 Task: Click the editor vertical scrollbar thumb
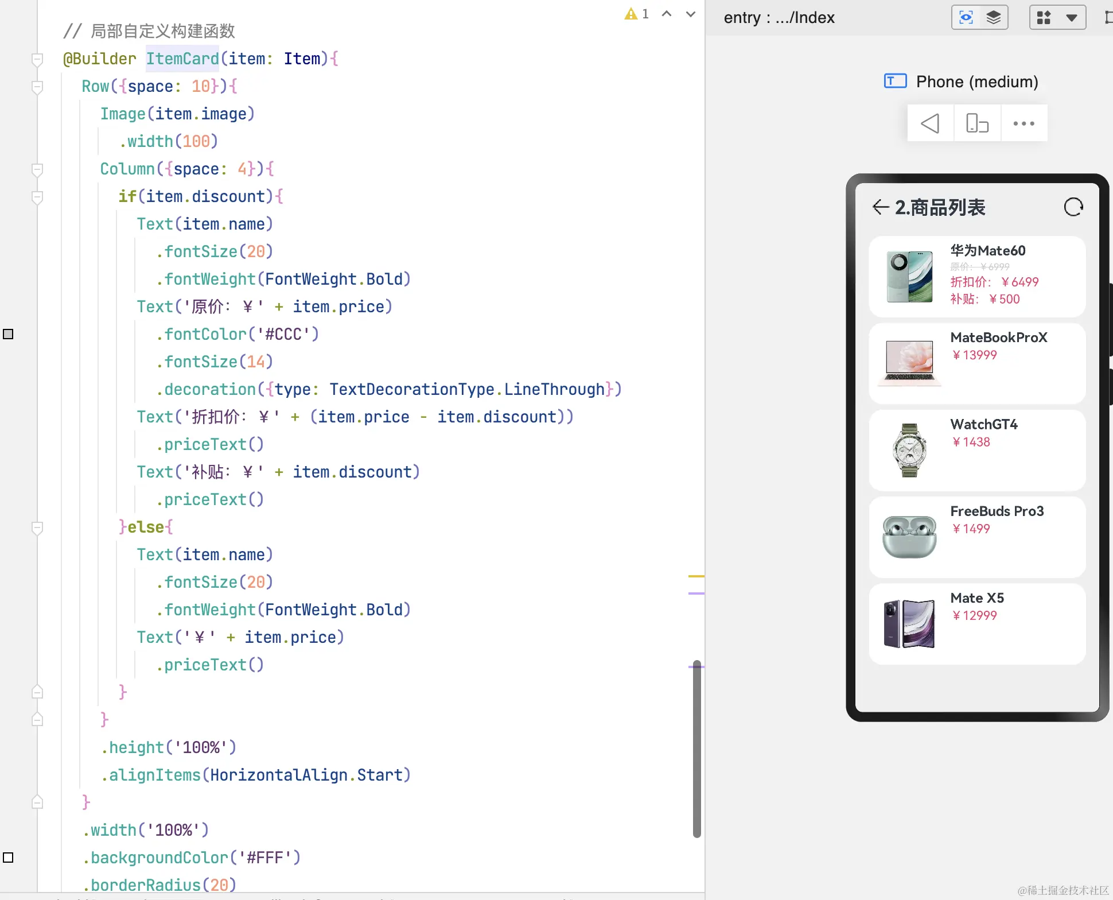(697, 749)
